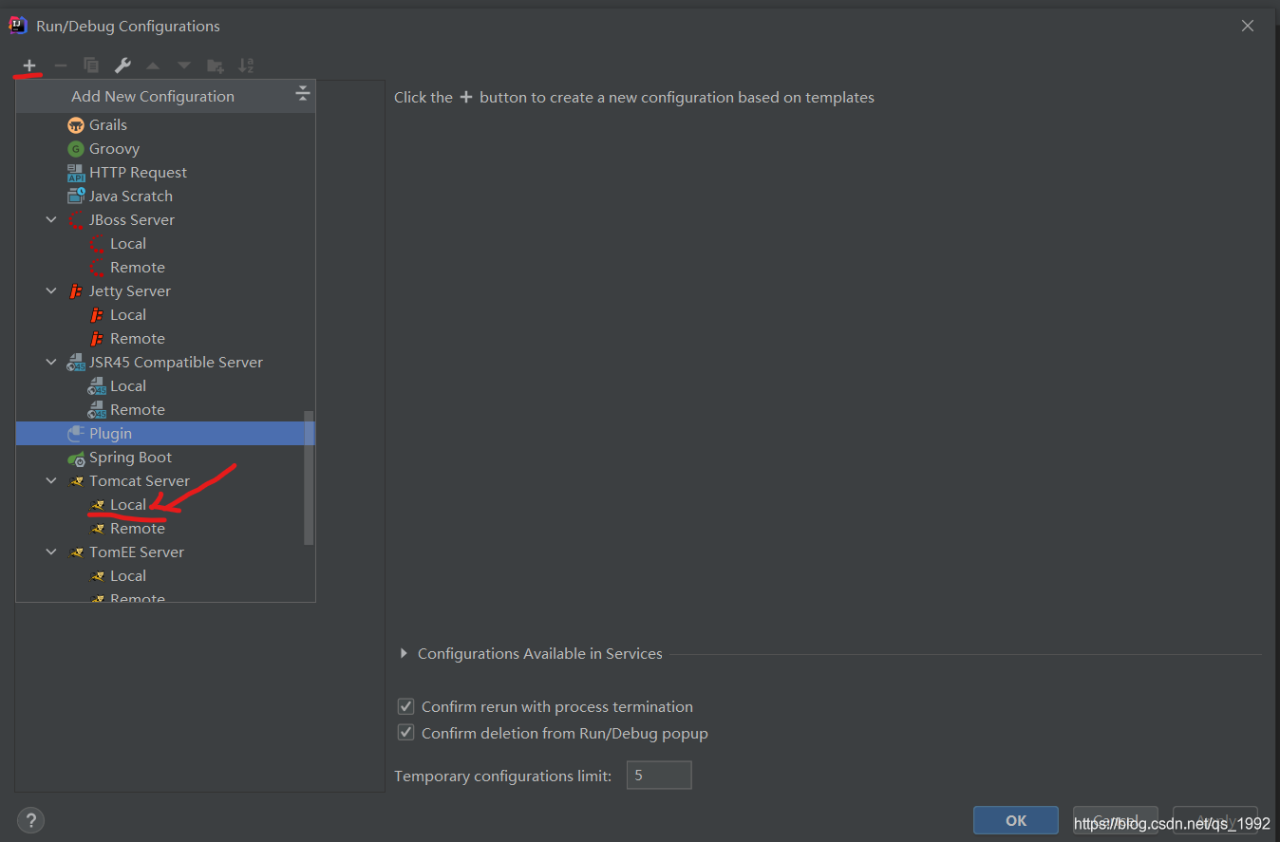Click the TomEE Server icon

[76, 552]
